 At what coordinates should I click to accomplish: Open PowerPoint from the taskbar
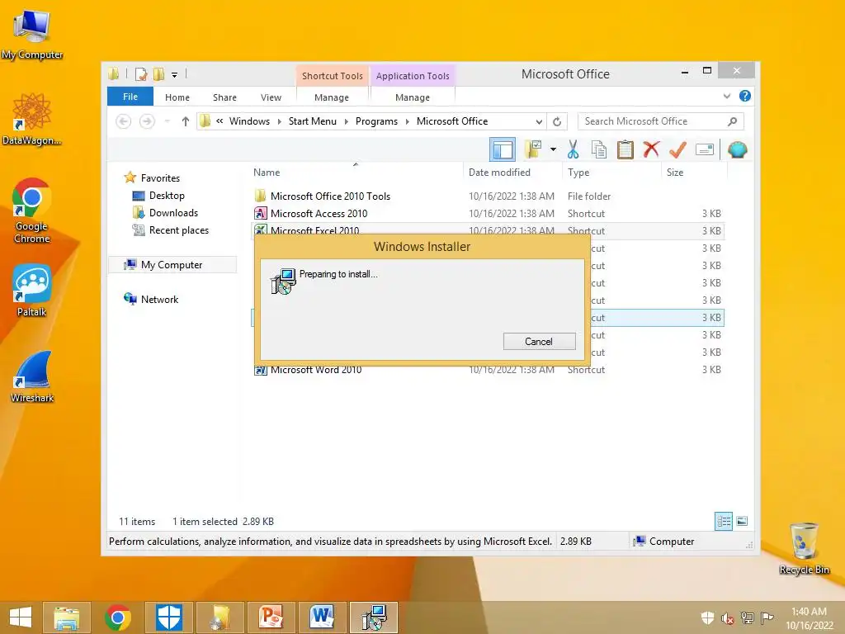pyautogui.click(x=271, y=617)
